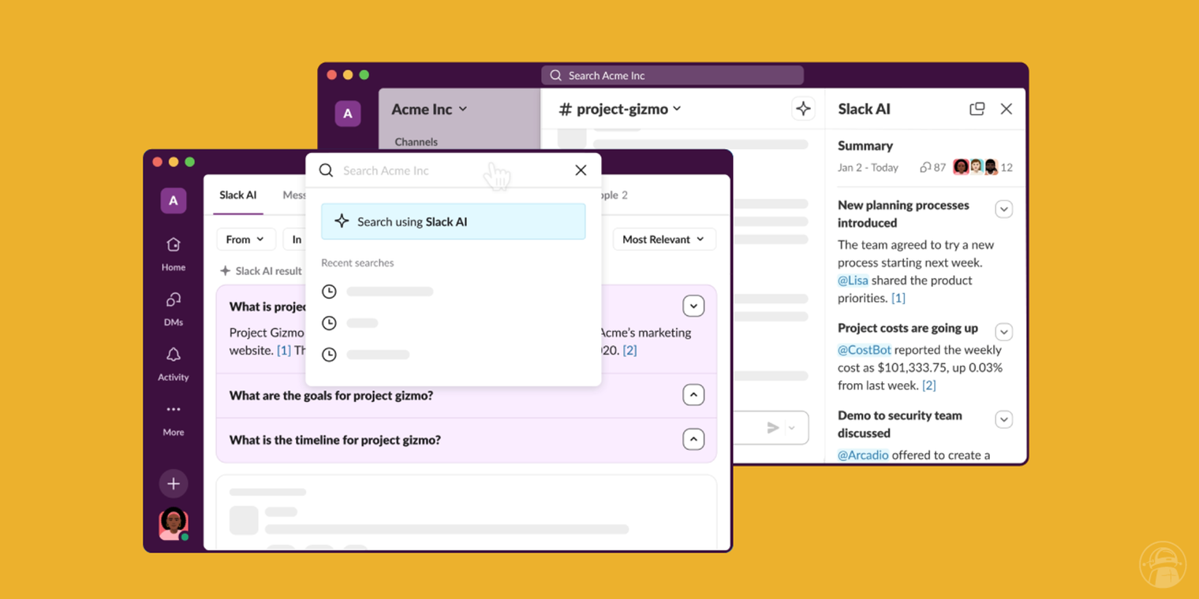Switch to the Messages tab

pyautogui.click(x=293, y=195)
